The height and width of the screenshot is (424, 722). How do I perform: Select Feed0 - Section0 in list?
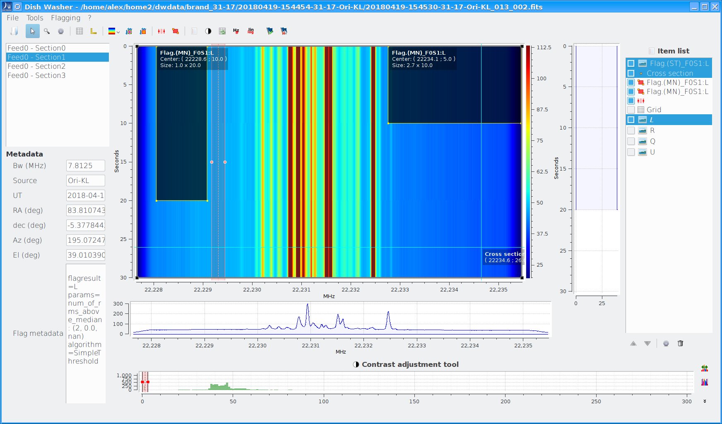pos(57,48)
